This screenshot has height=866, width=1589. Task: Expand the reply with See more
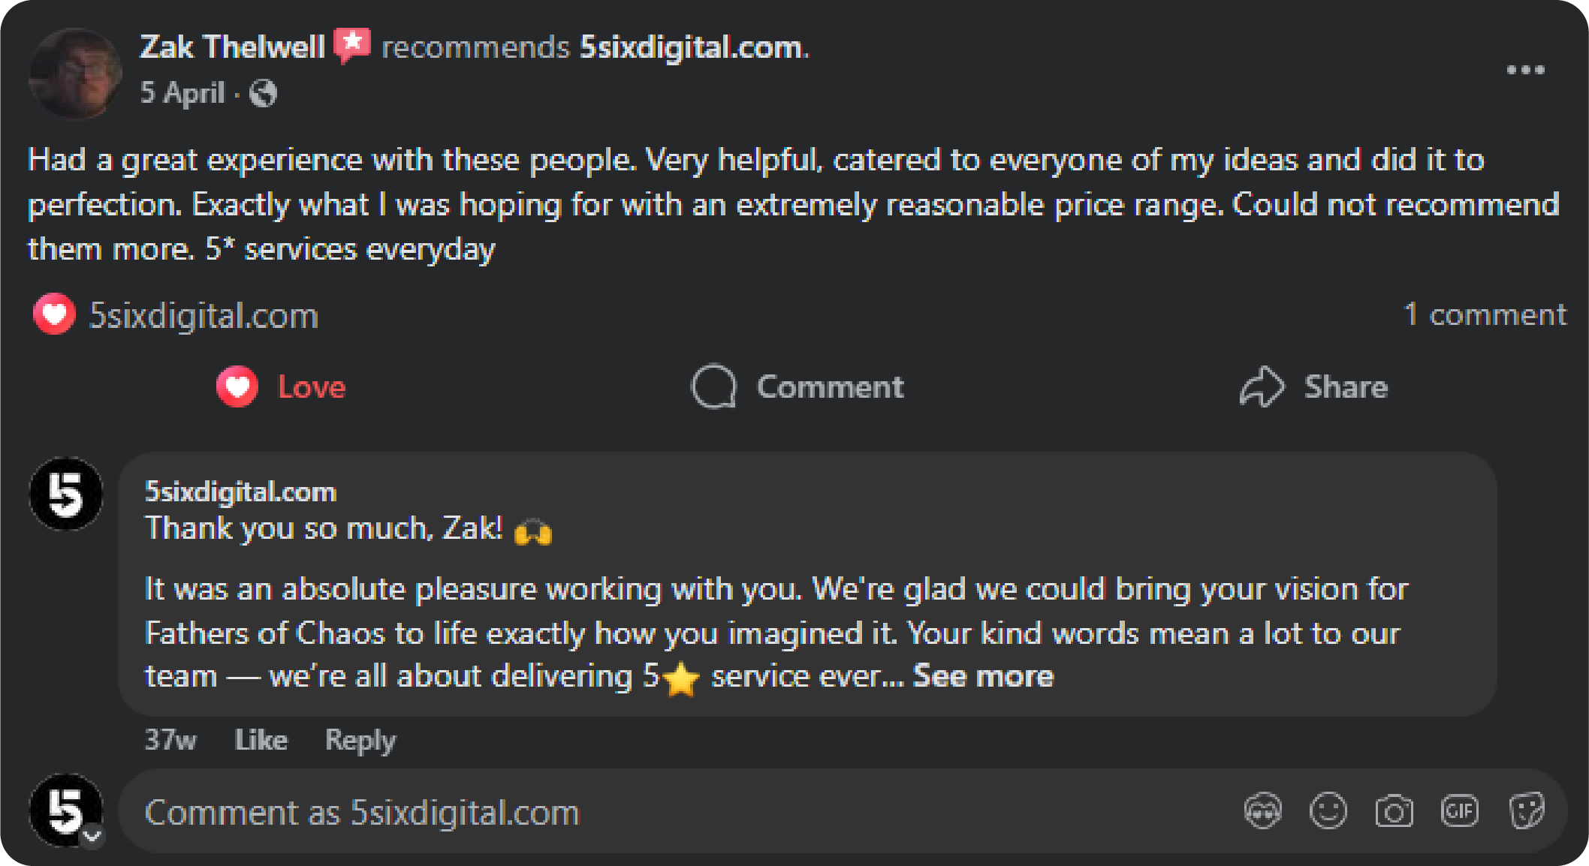pos(982,675)
